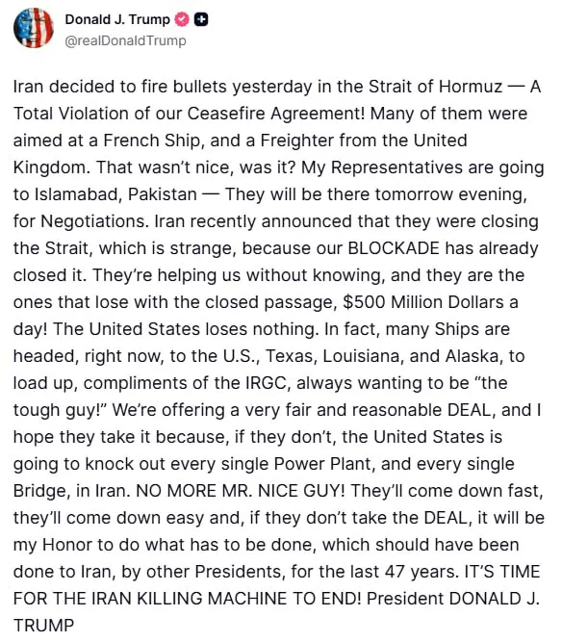Click the quoted phrase "tough guy!"

[60, 410]
